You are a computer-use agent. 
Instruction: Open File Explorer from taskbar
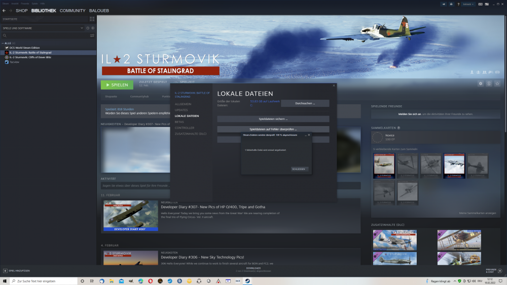tap(112, 281)
